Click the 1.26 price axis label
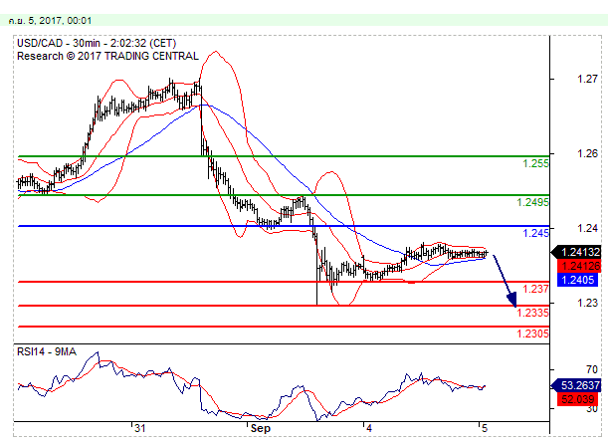This screenshot has width=608, height=444. click(587, 154)
